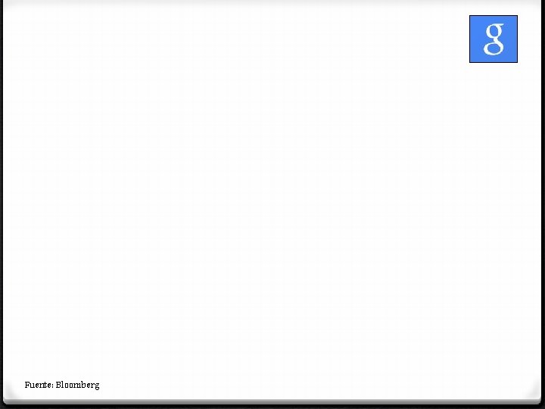Click the curled bottom-left slide corner
The image size is (545, 409).
coord(11,394)
